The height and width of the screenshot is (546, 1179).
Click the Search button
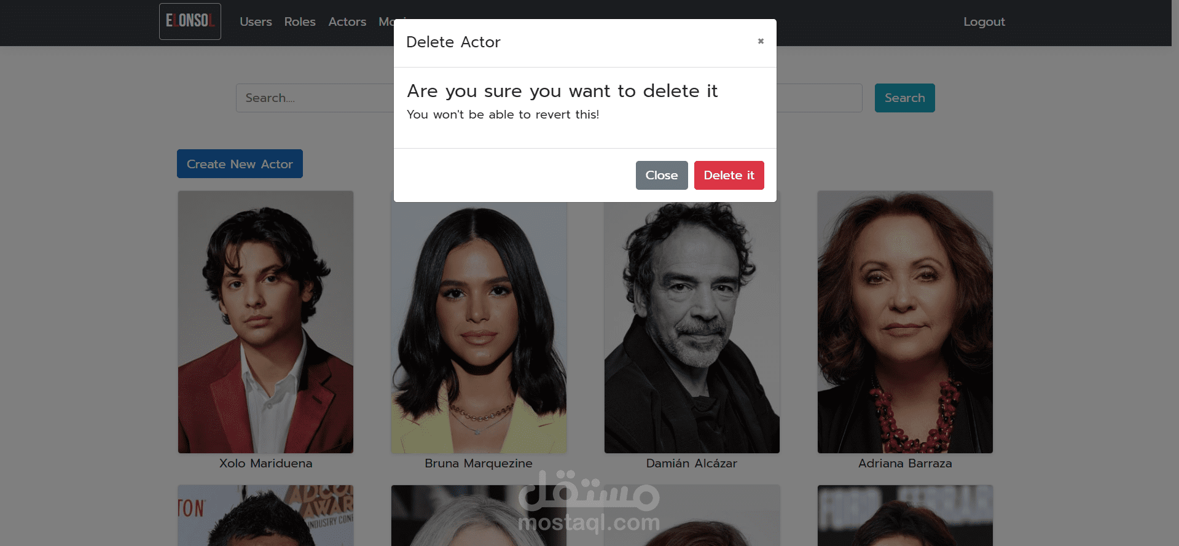tap(904, 98)
